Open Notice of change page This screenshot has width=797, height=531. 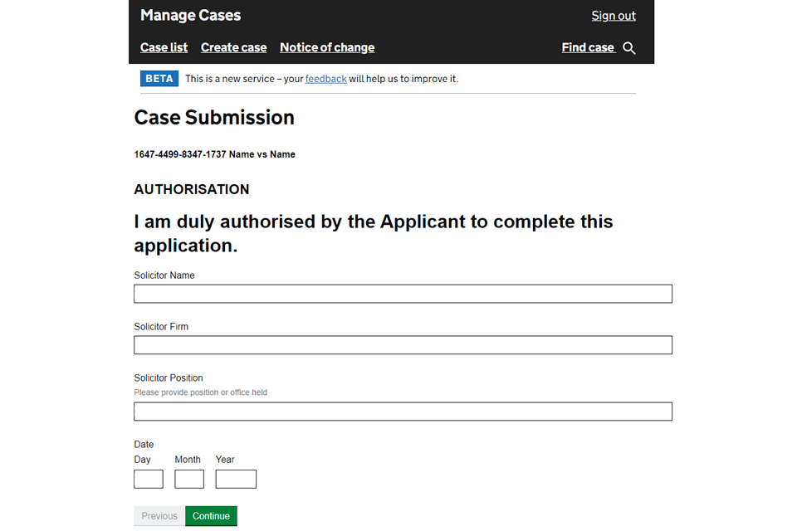[327, 47]
